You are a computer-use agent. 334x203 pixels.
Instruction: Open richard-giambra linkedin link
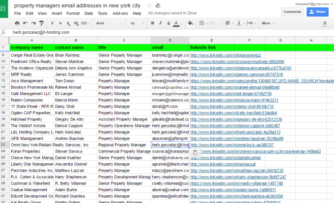coord(236,196)
